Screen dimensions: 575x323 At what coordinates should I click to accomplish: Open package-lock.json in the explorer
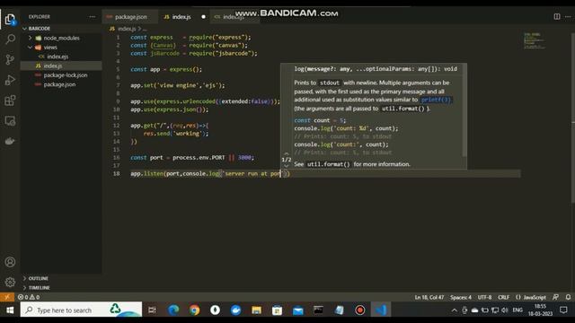[66, 75]
